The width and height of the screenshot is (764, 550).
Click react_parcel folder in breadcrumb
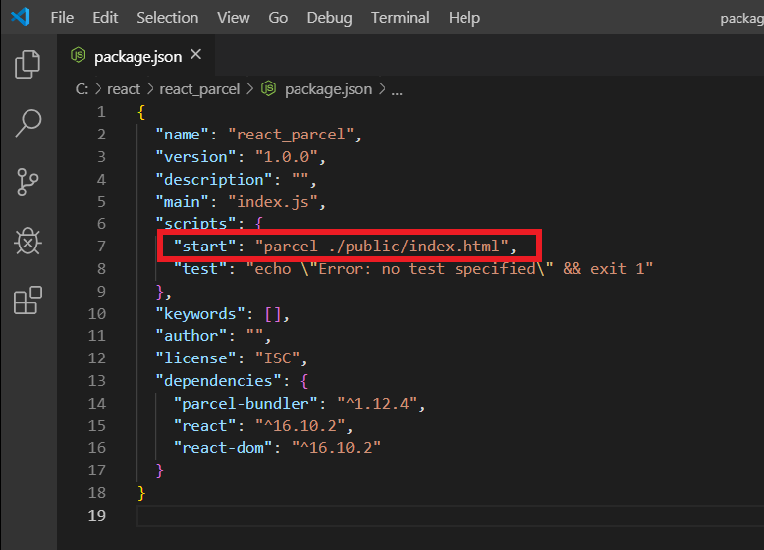(x=199, y=89)
